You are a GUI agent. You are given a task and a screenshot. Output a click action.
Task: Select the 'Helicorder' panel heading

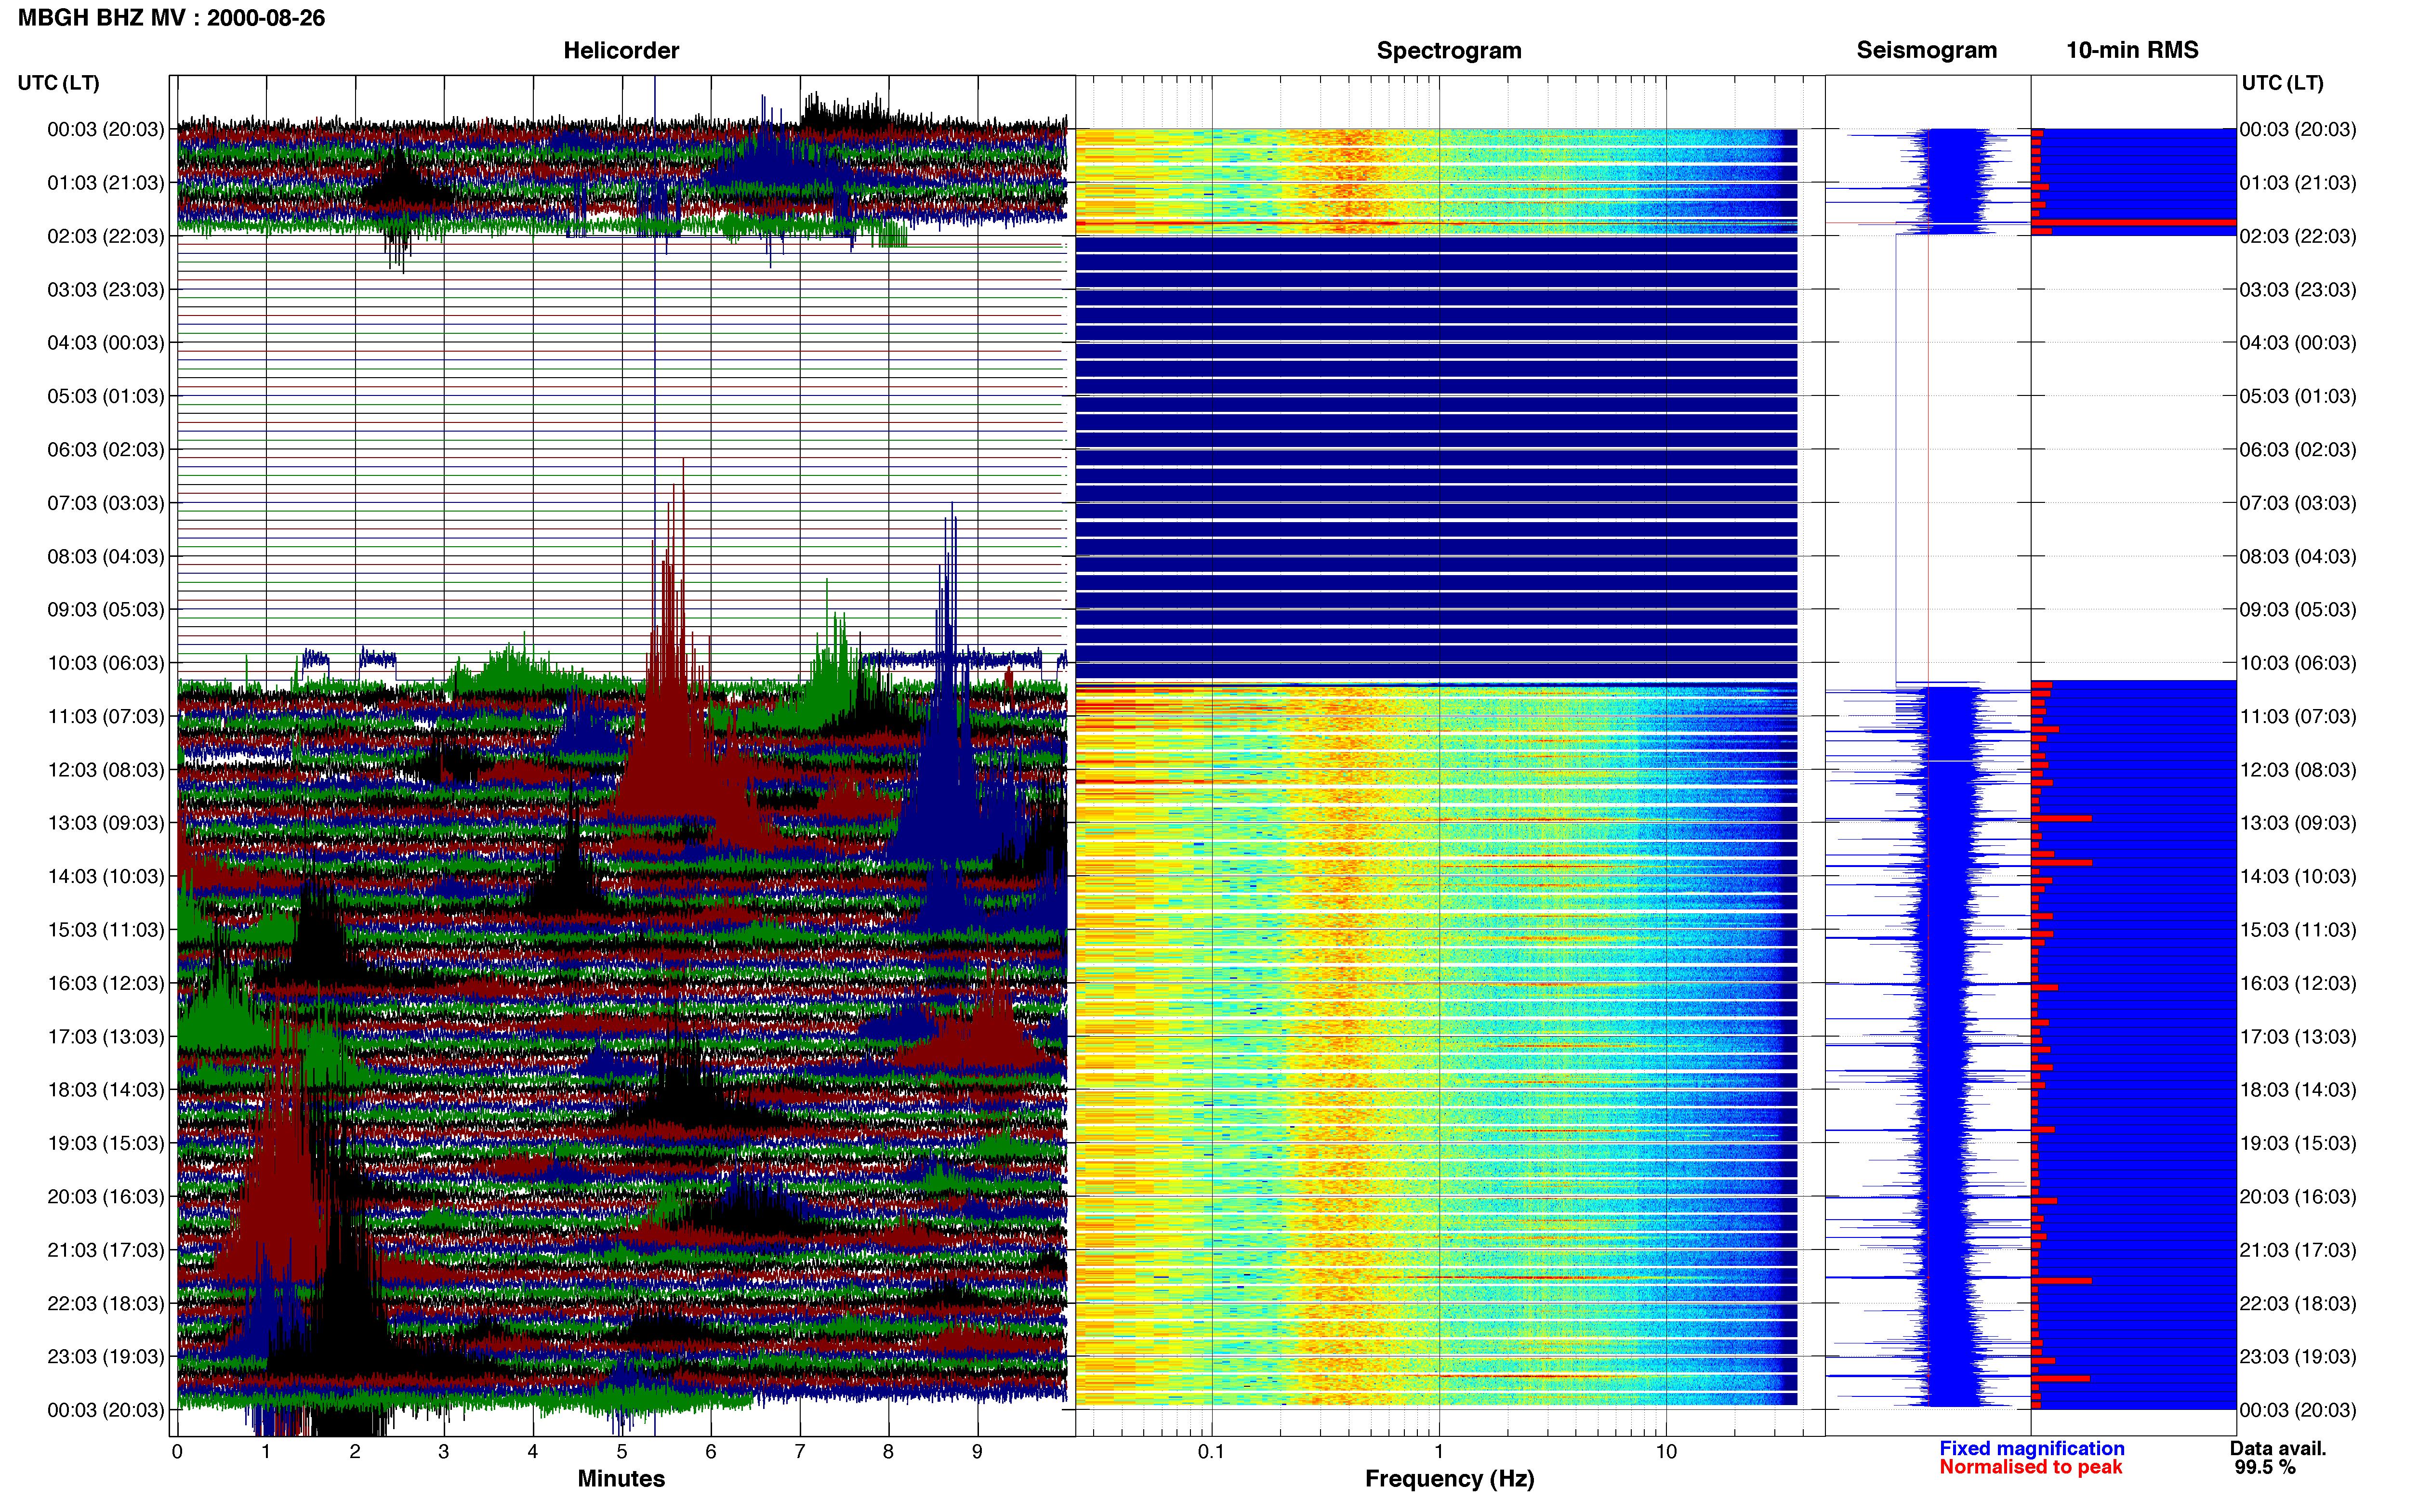tap(621, 50)
